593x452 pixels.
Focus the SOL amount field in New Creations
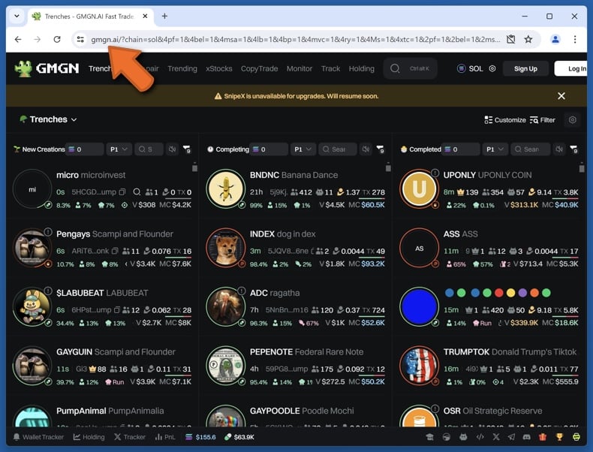[x=85, y=149]
